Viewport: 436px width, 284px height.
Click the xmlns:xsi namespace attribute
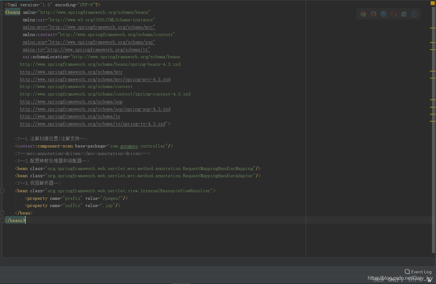89,20
